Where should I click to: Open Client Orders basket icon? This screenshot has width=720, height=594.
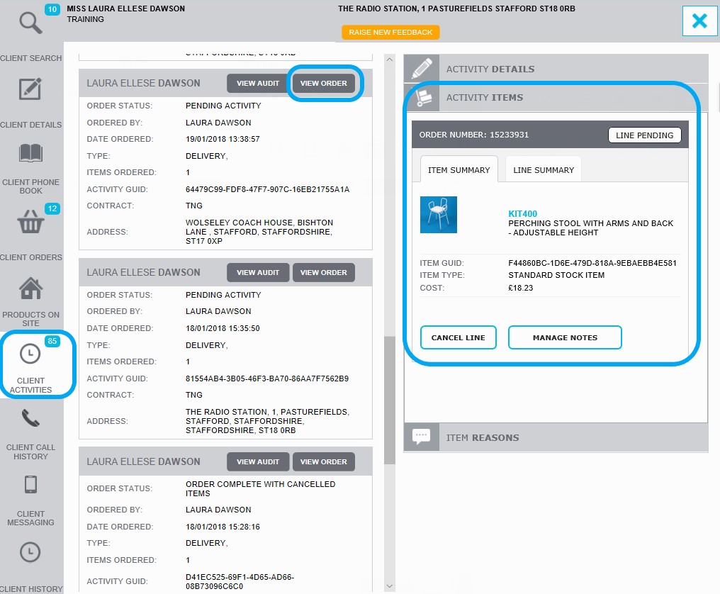click(30, 222)
